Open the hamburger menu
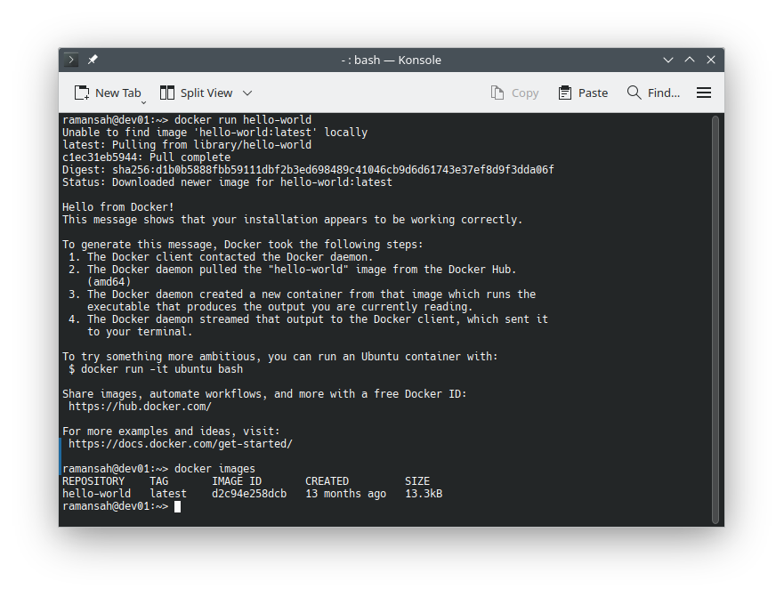 [x=704, y=93]
